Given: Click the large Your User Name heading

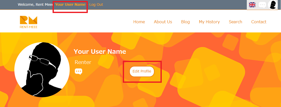Looking at the screenshot, I should (x=100, y=51).
